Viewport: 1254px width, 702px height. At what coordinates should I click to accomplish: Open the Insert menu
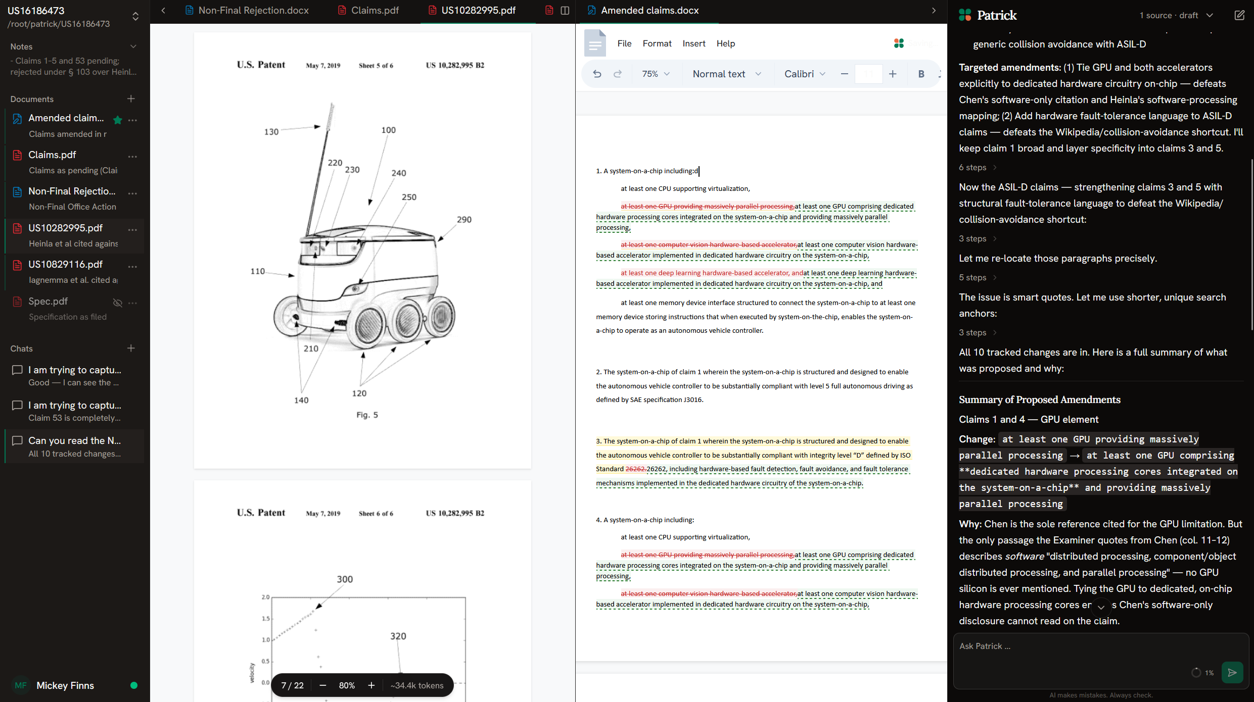(694, 43)
